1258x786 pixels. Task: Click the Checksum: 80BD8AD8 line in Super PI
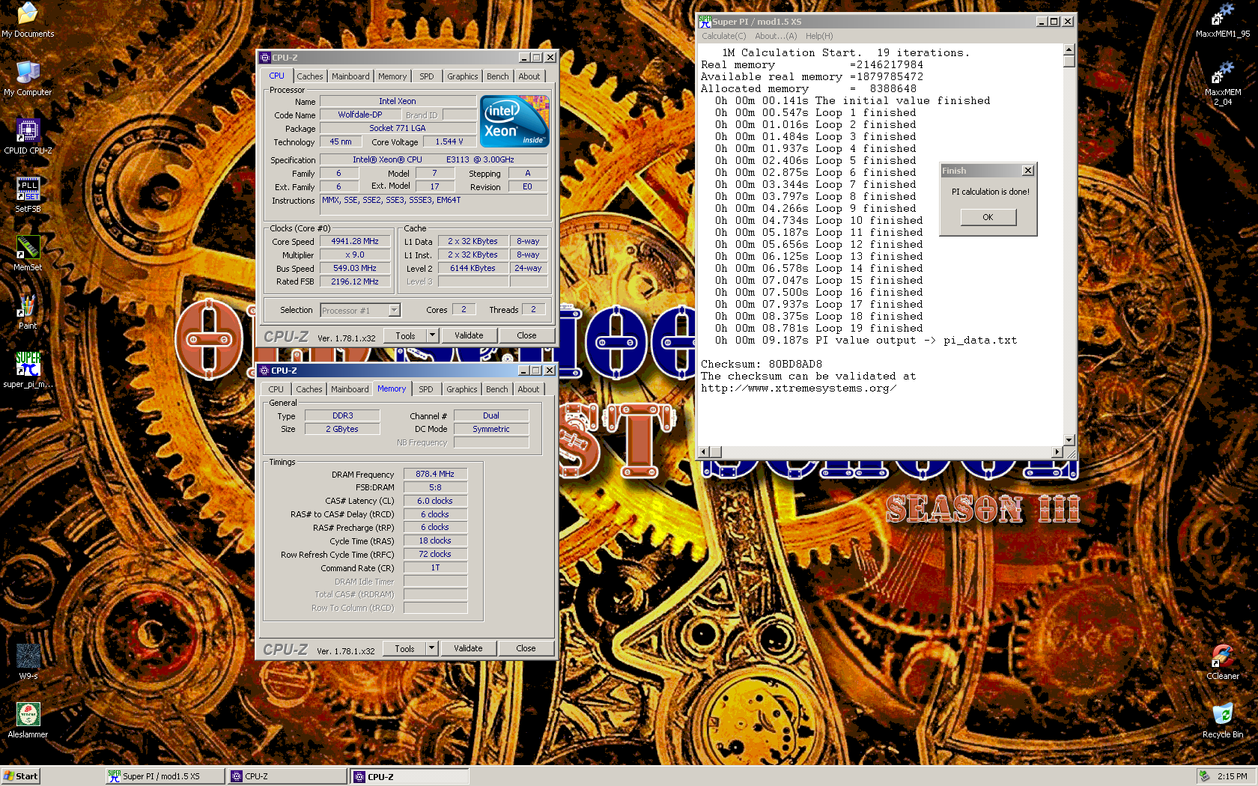(762, 365)
